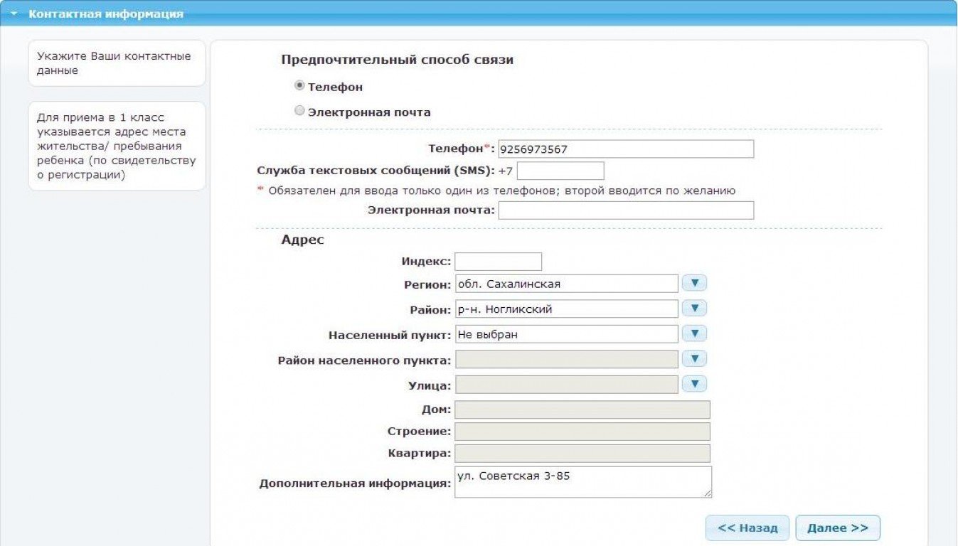The height and width of the screenshot is (546, 958).
Task: Open the Регион dropdown arrow
Action: click(x=694, y=284)
